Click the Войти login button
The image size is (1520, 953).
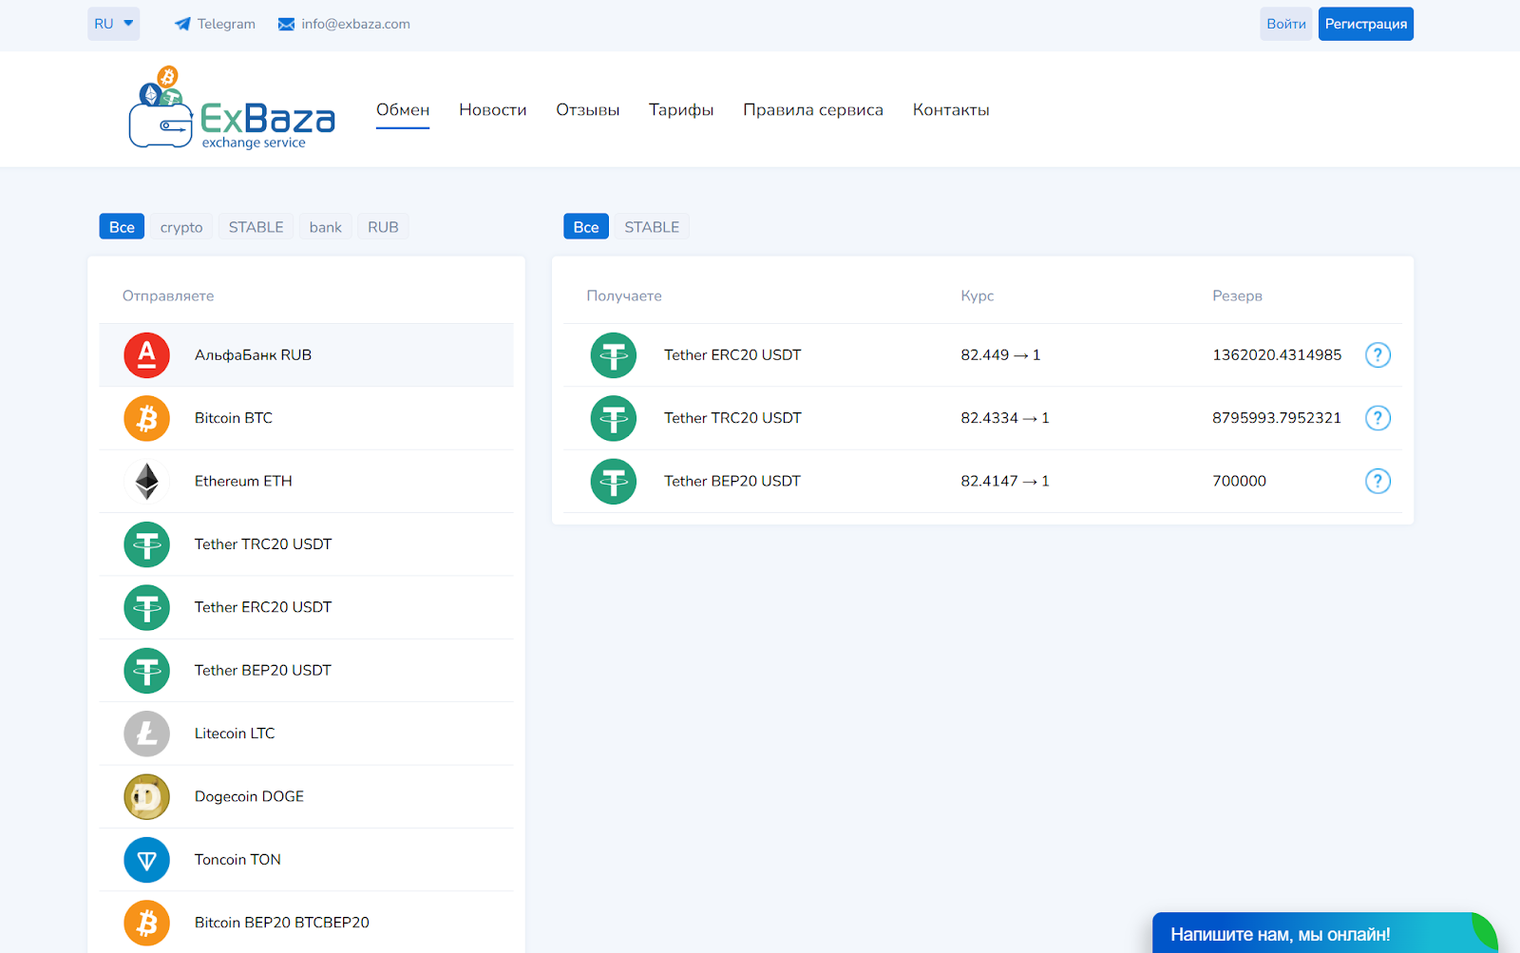1286,24
